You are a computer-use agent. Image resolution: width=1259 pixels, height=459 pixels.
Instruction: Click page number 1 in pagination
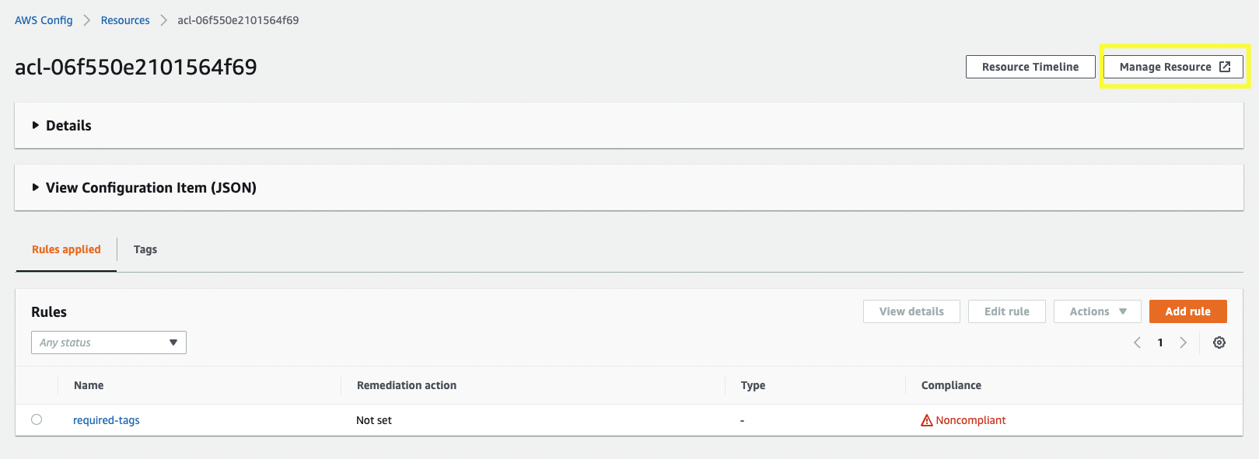click(x=1160, y=343)
